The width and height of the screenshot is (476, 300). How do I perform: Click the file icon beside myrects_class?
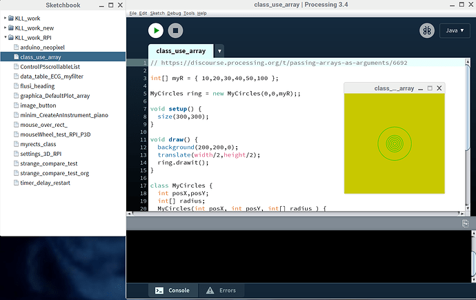click(x=17, y=143)
